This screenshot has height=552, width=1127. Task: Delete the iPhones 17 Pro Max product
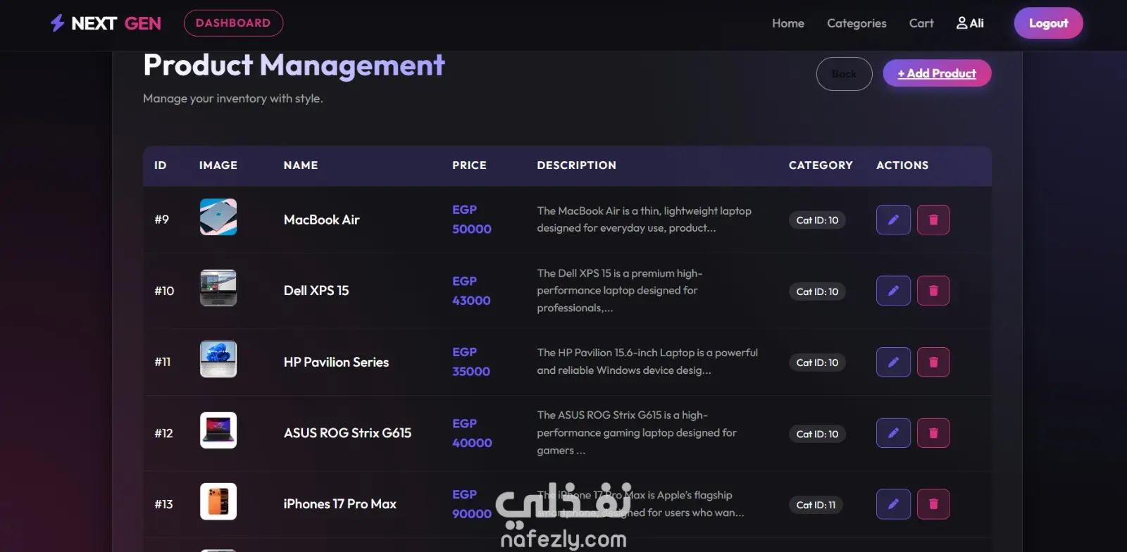tap(933, 504)
